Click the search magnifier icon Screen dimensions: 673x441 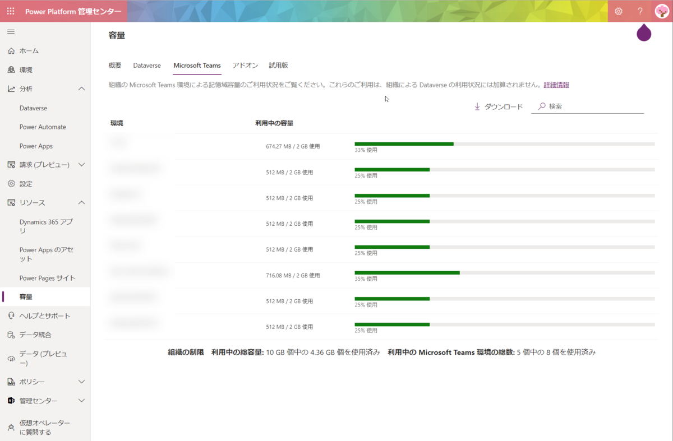coord(542,106)
